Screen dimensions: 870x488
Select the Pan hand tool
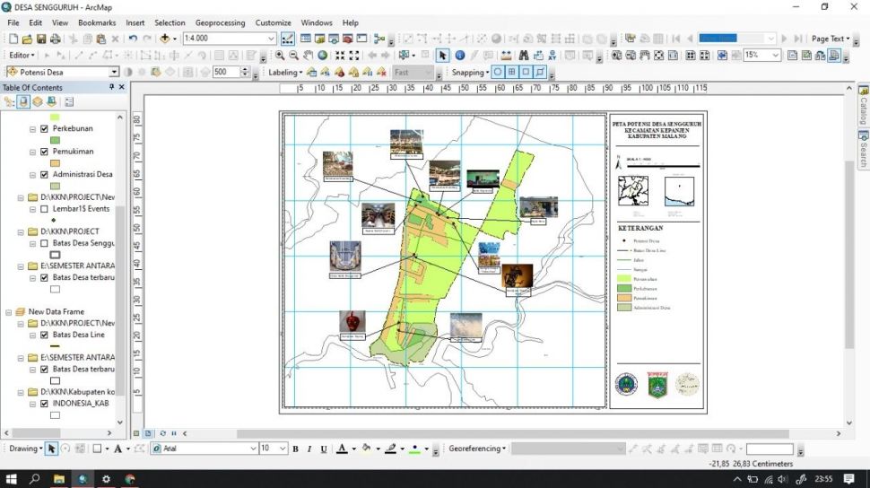[x=308, y=56]
